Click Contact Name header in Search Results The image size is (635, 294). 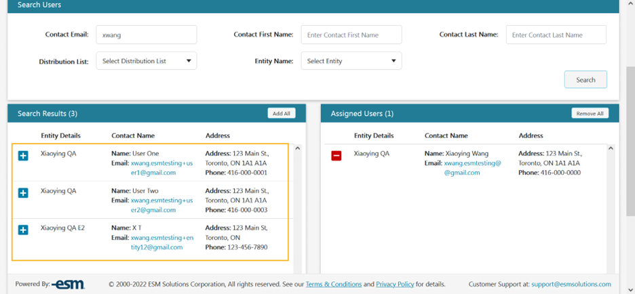pyautogui.click(x=133, y=135)
